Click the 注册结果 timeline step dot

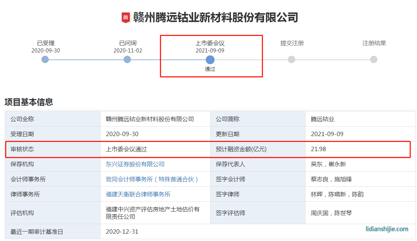click(x=373, y=59)
